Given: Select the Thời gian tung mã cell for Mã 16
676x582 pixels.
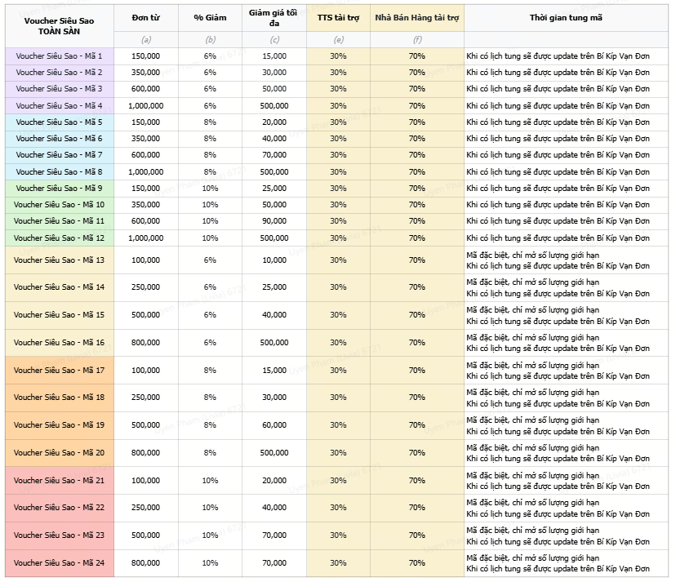Looking at the screenshot, I should pyautogui.click(x=566, y=342).
